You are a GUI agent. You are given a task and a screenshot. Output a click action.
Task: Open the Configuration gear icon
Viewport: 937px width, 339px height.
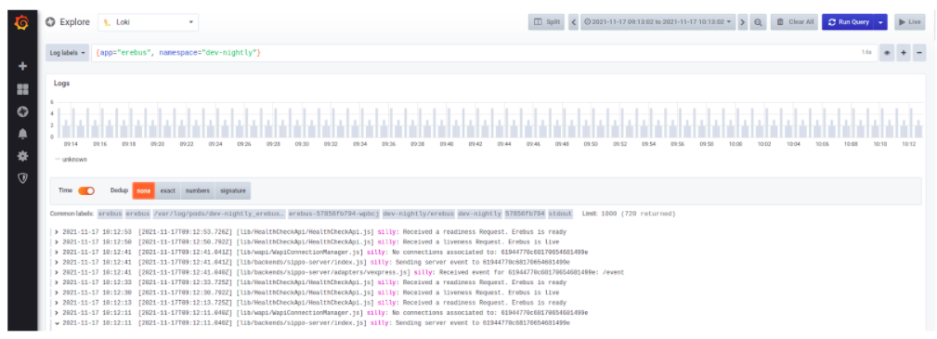pyautogui.click(x=22, y=156)
